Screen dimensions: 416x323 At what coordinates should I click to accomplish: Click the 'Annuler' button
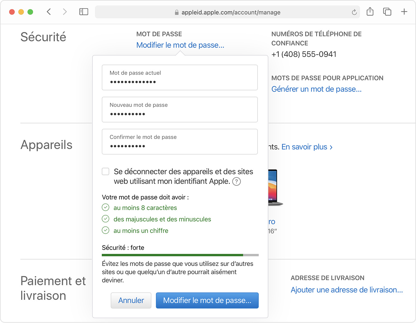pos(131,300)
